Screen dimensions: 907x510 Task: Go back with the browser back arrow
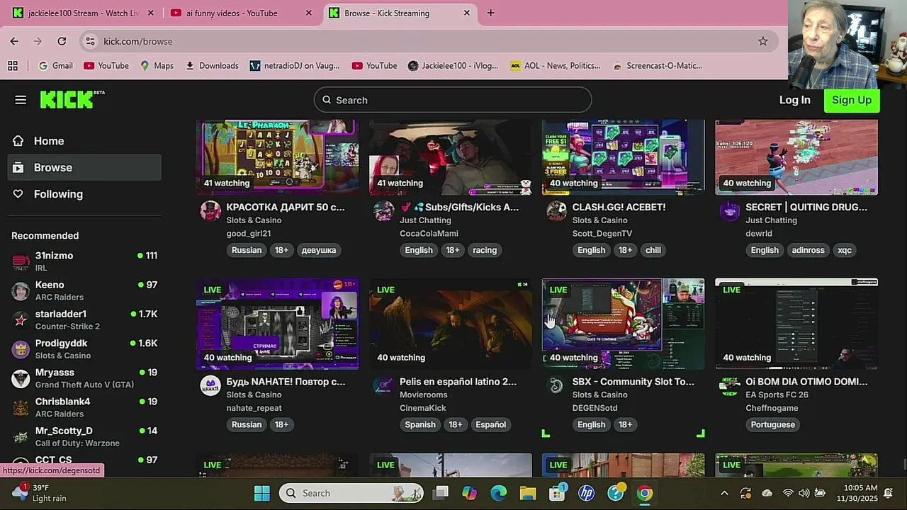pos(14,41)
